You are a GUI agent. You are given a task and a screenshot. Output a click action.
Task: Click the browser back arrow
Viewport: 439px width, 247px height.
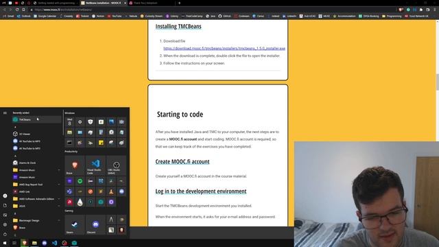[4, 10]
